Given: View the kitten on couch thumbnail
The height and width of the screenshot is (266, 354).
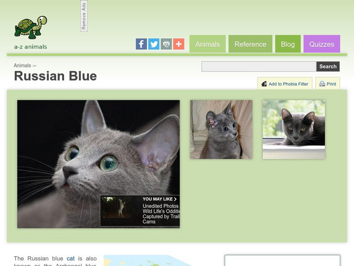Looking at the screenshot, I should click(221, 129).
